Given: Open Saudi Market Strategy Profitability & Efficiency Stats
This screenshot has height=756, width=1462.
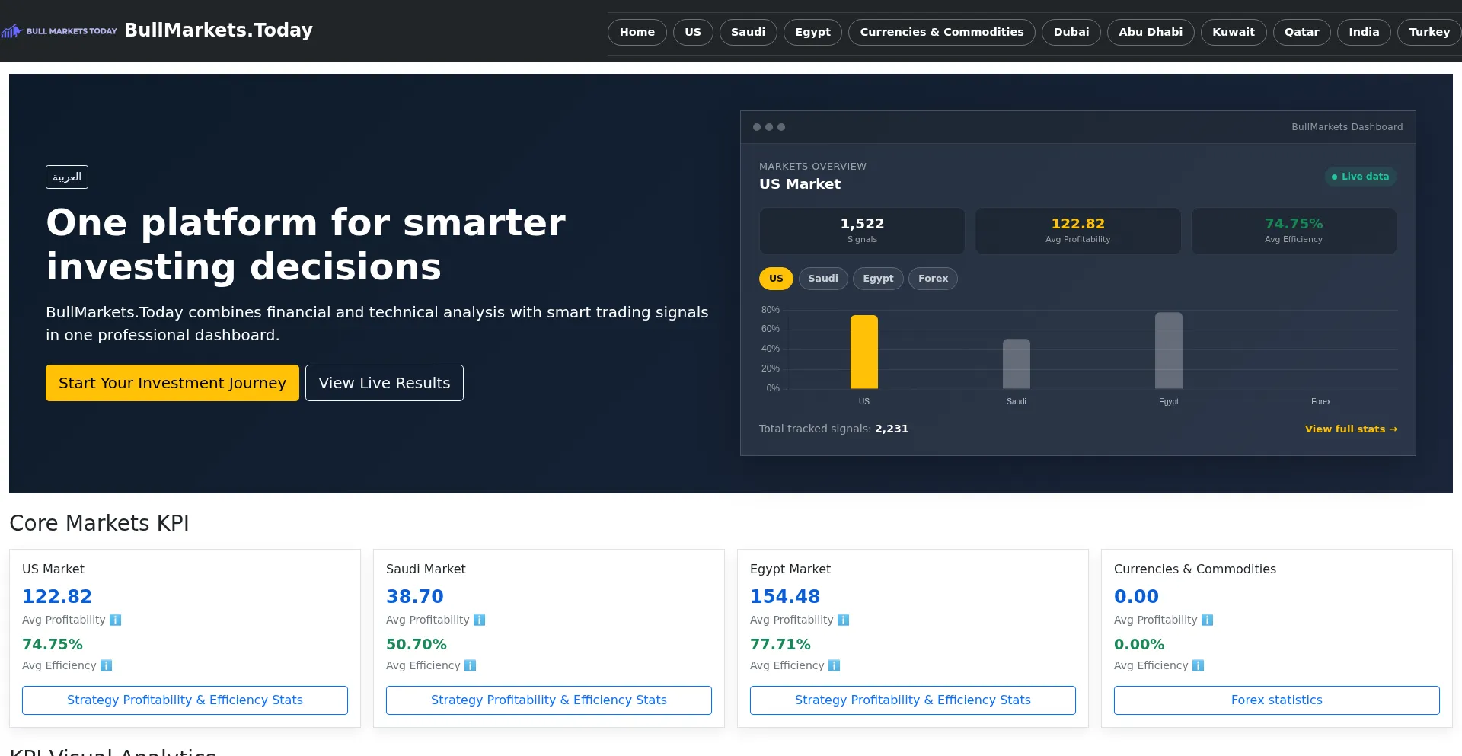Looking at the screenshot, I should 549,700.
